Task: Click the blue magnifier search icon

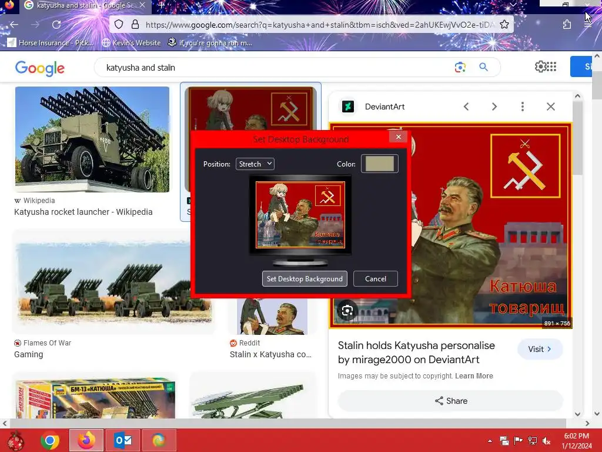Action: (x=483, y=67)
